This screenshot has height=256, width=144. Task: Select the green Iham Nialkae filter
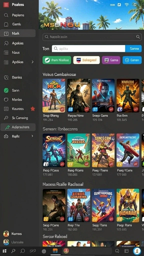pyautogui.click(x=57, y=60)
